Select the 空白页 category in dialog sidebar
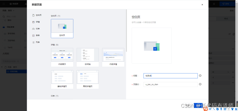 point(37,15)
